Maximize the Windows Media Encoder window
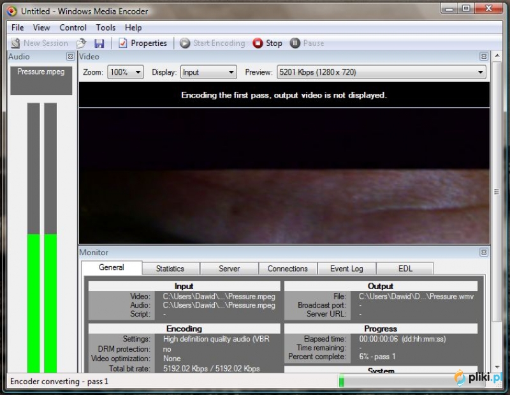510x395 pixels. coord(466,8)
